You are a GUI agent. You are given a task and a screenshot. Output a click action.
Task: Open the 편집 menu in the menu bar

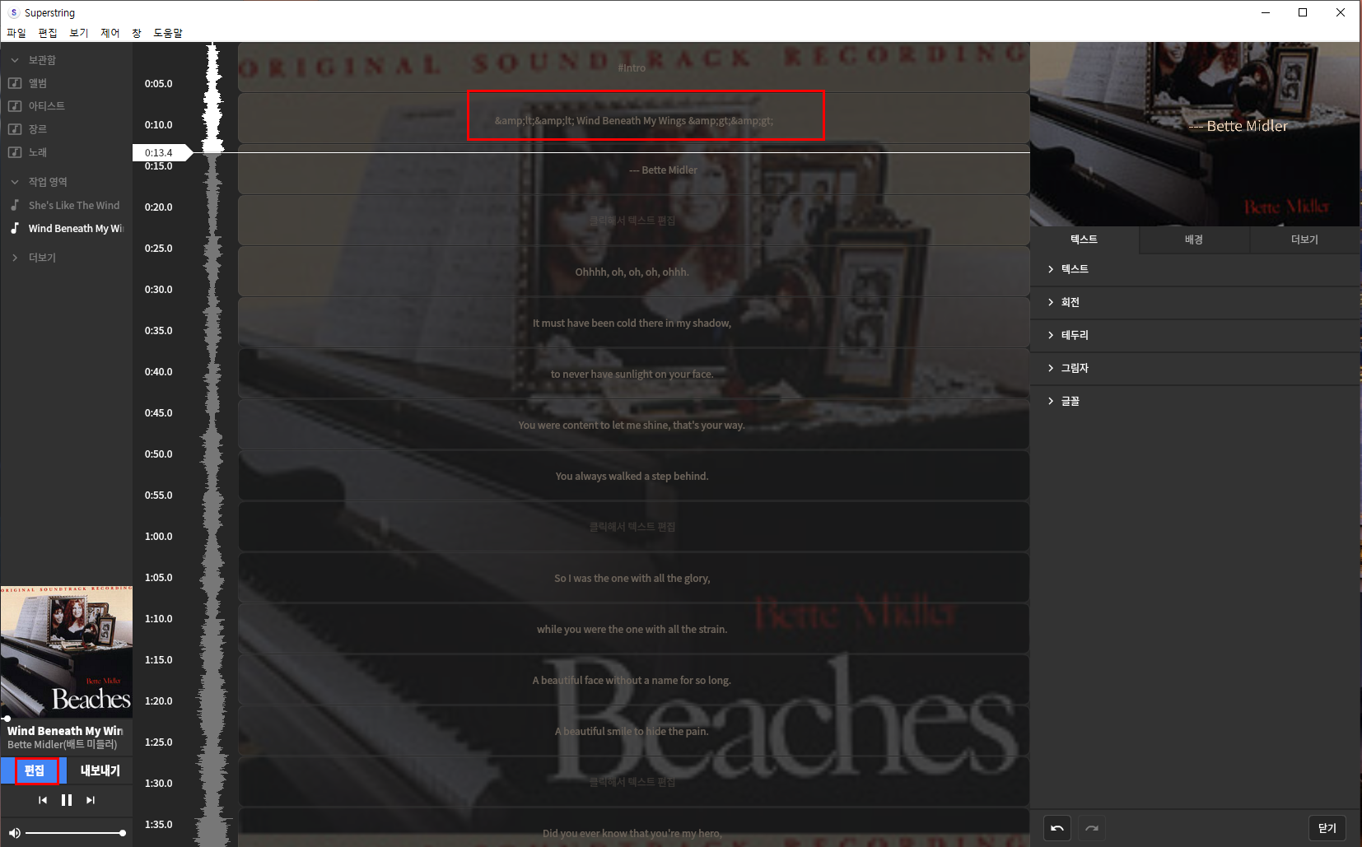(x=48, y=33)
